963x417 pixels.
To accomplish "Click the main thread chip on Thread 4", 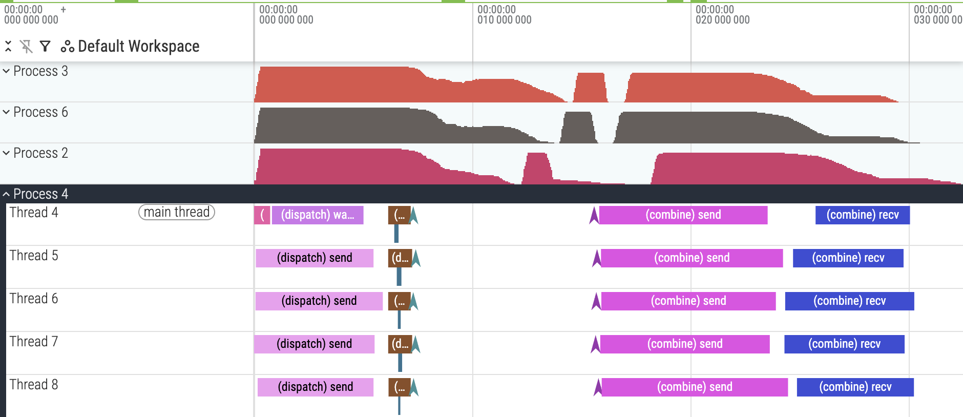I will click(177, 212).
